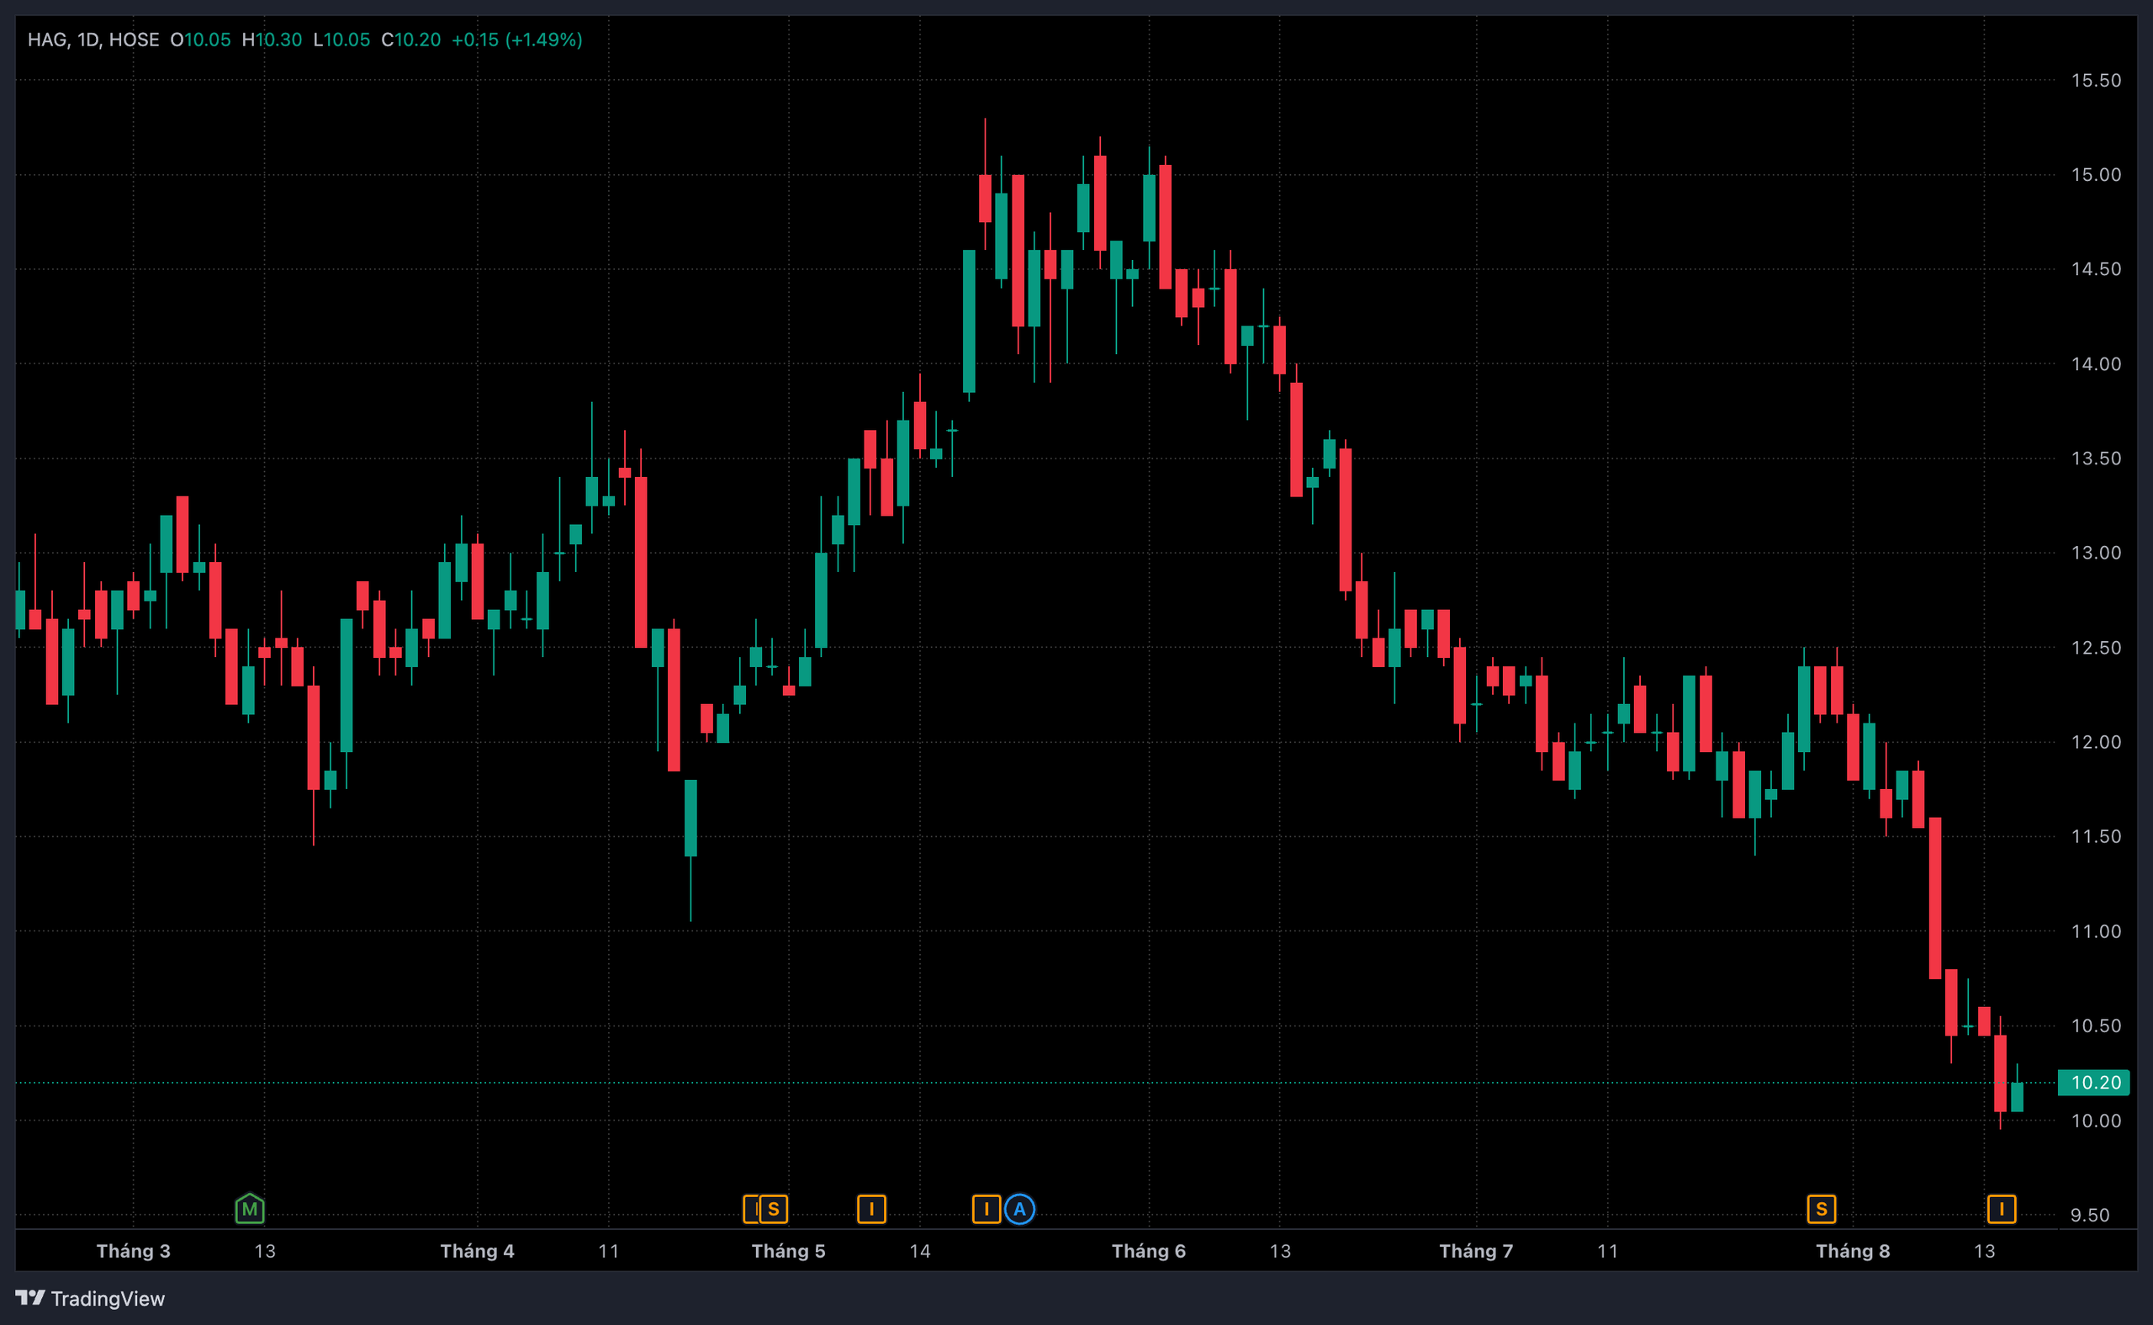Click the 14 date label after Tháng 5
Screen dimensions: 2153x1325
[920, 1250]
